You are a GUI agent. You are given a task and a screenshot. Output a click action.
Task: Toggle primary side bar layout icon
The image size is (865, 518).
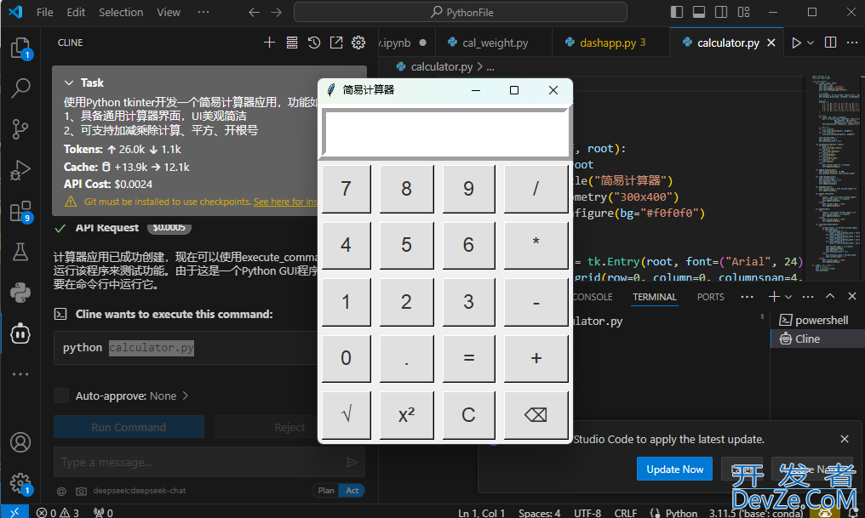(x=677, y=12)
